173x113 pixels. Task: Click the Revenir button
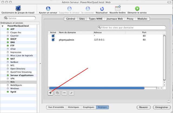tap(144, 107)
